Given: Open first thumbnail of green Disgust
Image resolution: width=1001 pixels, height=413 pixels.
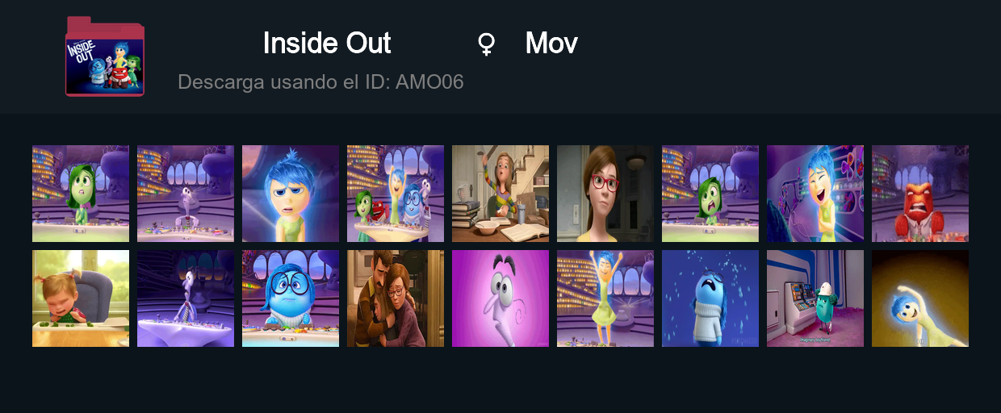Looking at the screenshot, I should click(x=81, y=194).
